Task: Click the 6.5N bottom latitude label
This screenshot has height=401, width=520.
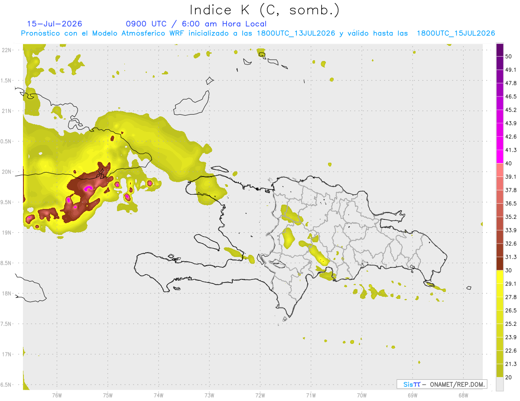Action: [x=6, y=385]
